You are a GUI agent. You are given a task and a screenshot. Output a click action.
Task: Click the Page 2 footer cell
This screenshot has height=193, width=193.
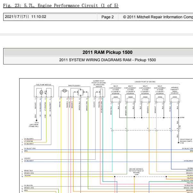click(x=108, y=17)
